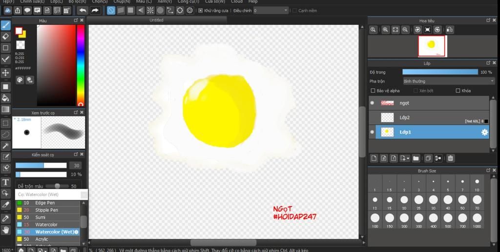500x252 pixels.
Task: Open the Cloud menu
Action: [237, 1]
